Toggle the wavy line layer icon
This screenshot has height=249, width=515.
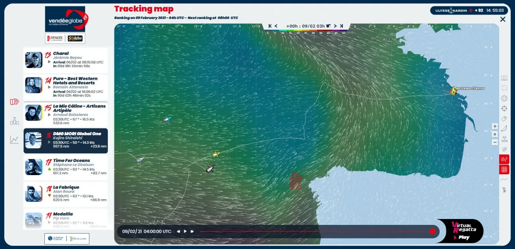(504, 179)
